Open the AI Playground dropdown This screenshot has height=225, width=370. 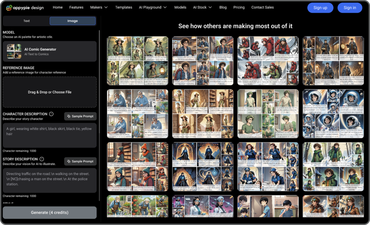153,7
